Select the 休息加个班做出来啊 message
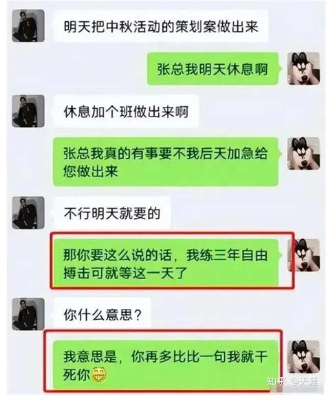 (126, 112)
